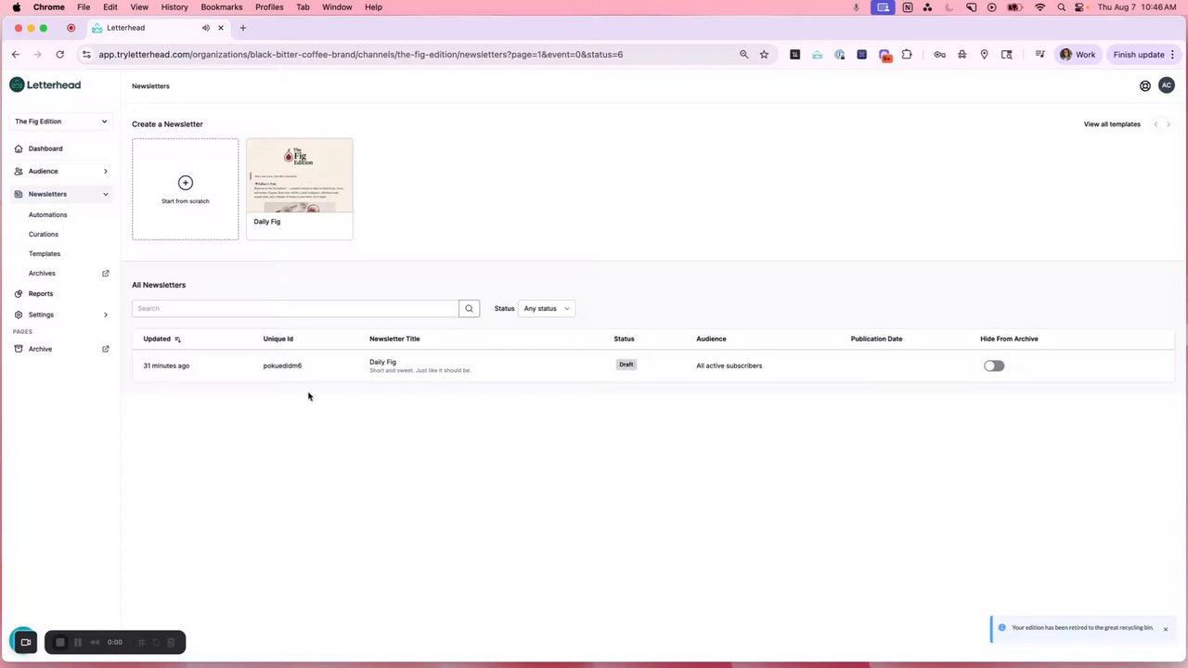The width and height of the screenshot is (1188, 668).
Task: Expand the Audience section arrow
Action: coord(105,172)
